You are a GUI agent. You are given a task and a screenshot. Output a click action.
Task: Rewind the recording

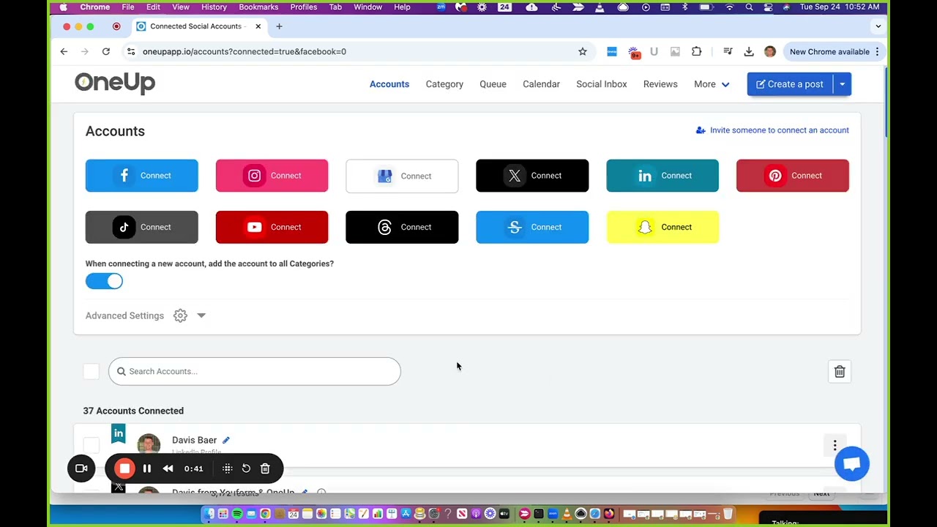(168, 468)
